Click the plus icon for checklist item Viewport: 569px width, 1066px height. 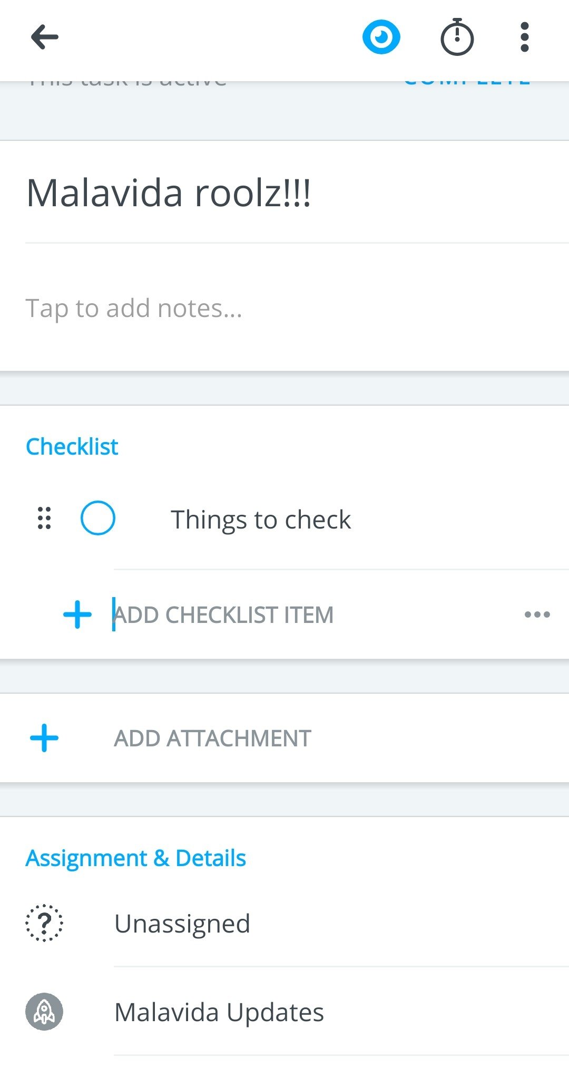(x=77, y=614)
